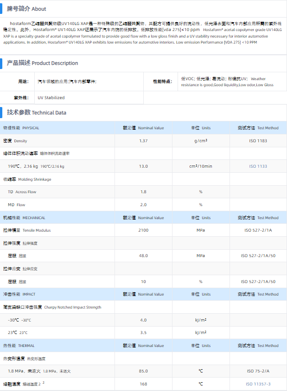Click the 牌号简介 About section heading
Image resolution: width=287 pixels, height=391 pixels.
tap(26, 9)
